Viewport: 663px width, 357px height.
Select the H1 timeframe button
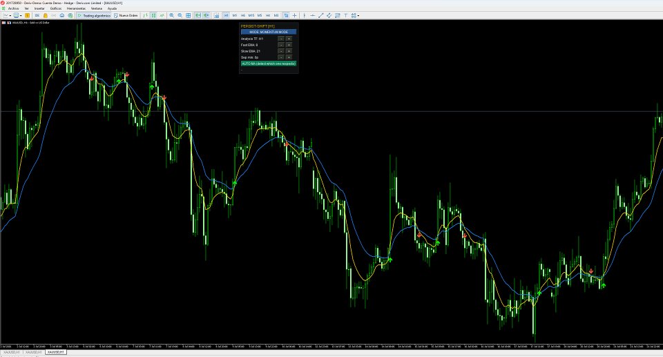227,16
